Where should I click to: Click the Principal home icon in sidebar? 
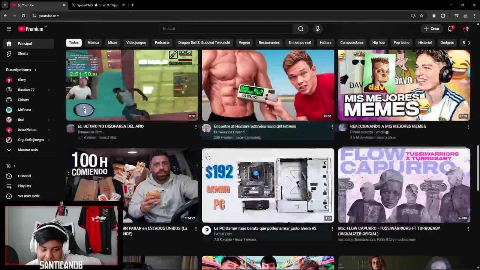pyautogui.click(x=9, y=43)
